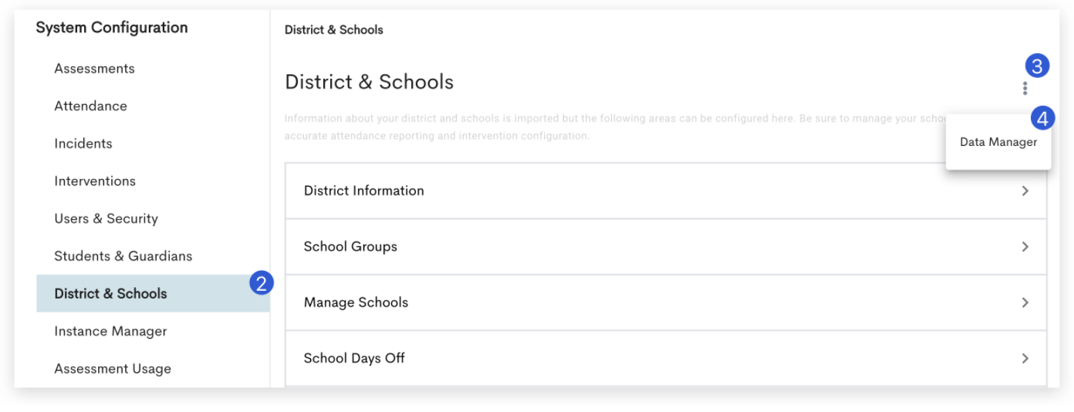1074x412 pixels.
Task: Go to Attendance configuration
Action: click(x=90, y=106)
